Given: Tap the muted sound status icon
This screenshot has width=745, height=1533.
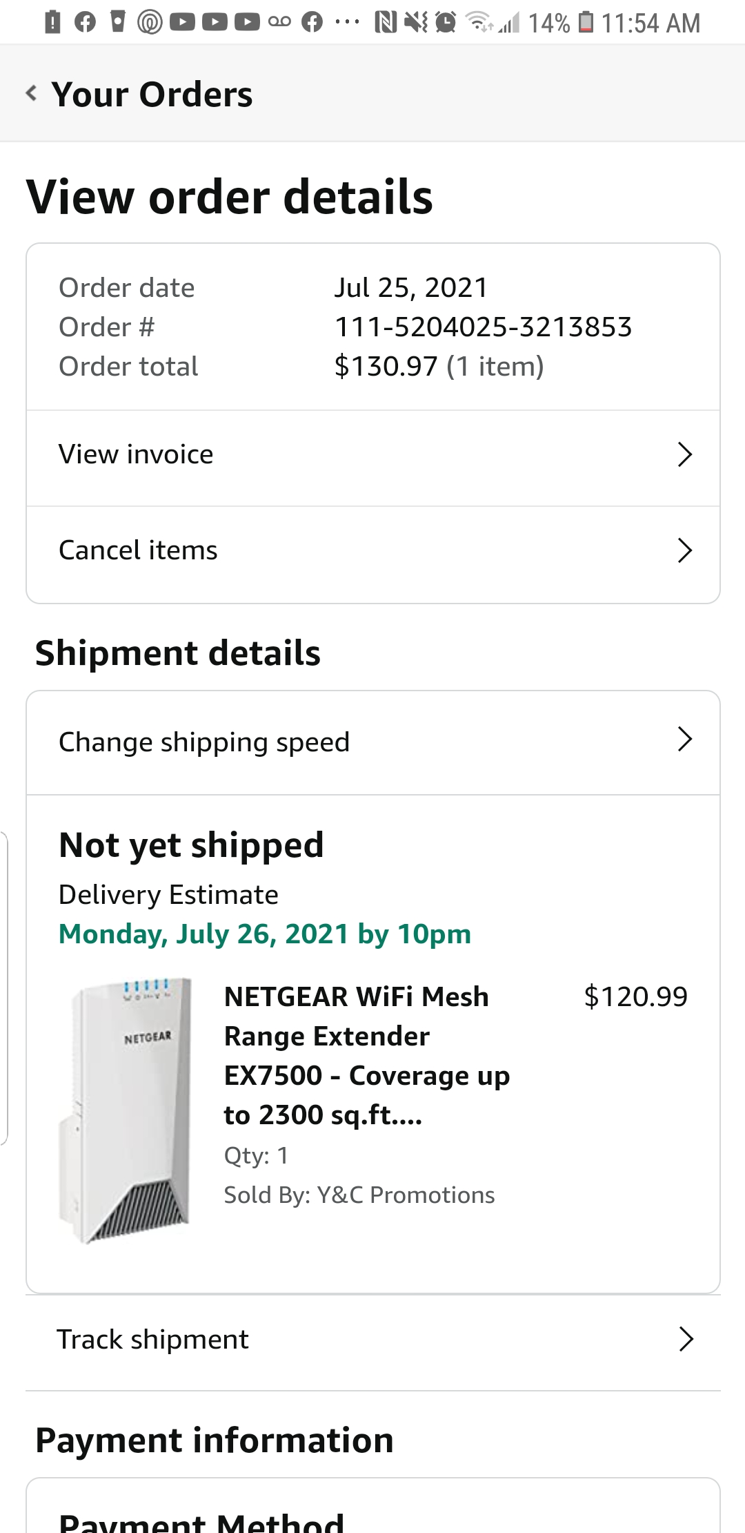Looking at the screenshot, I should [x=416, y=23].
